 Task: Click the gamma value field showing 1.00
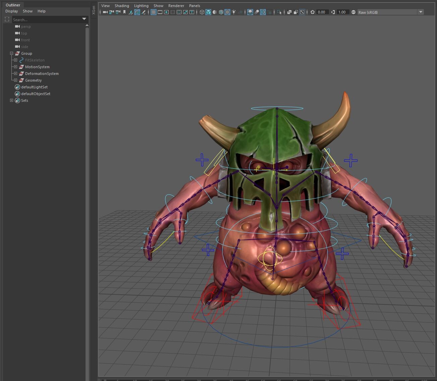342,12
